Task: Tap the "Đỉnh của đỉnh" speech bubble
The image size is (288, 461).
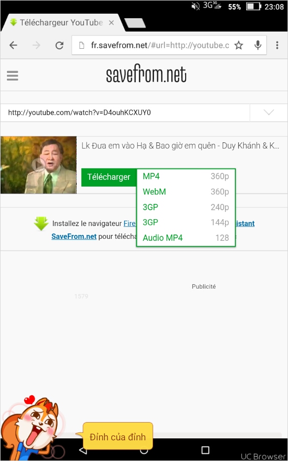Action: point(117,437)
